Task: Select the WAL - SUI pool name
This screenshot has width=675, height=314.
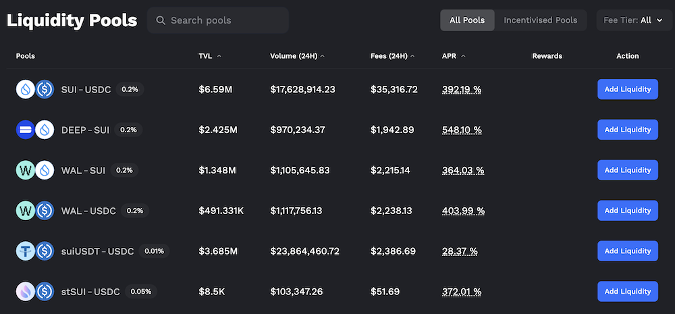Action: coord(83,170)
